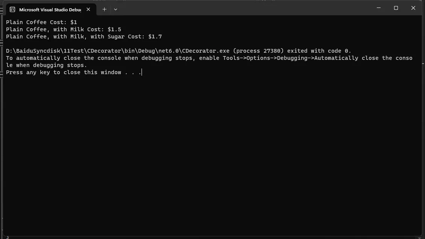Click the CDecorator.exe path text
This screenshot has width=425, height=239.
[x=117, y=51]
